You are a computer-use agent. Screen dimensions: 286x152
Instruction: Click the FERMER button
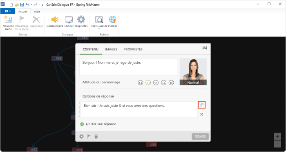click(200, 137)
